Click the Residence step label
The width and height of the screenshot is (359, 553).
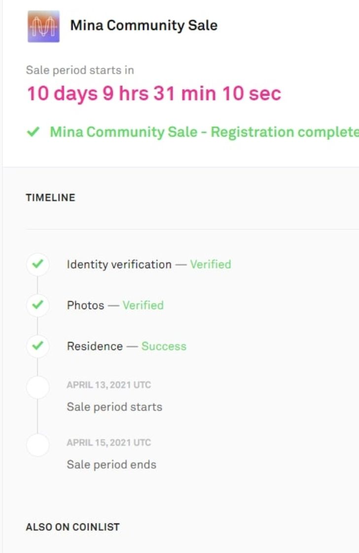[x=95, y=346]
